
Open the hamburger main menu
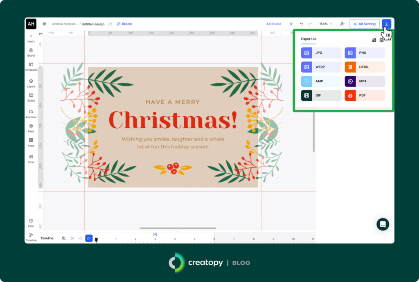(x=44, y=24)
